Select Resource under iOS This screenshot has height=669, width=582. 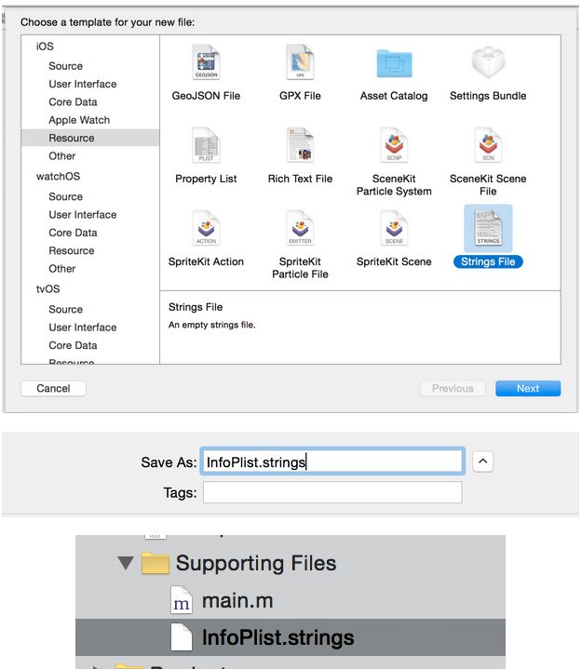tap(90, 138)
